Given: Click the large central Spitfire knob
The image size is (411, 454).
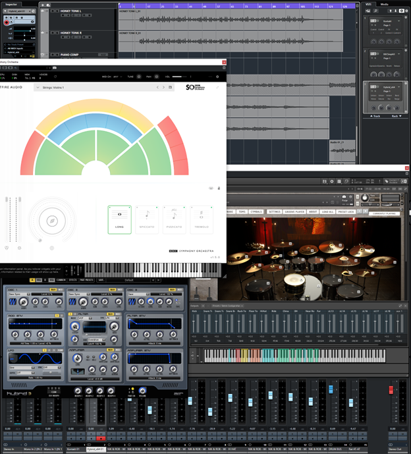Looking at the screenshot, I should pos(53,221).
